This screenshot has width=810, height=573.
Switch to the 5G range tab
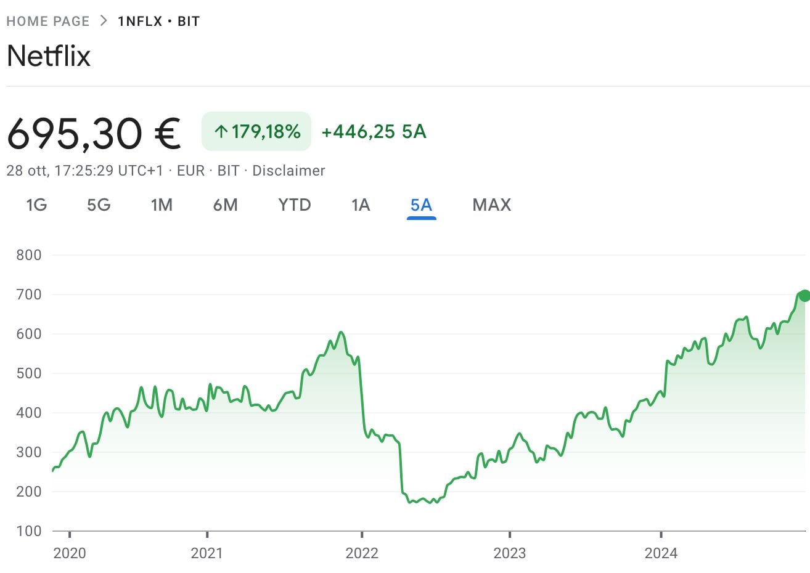pyautogui.click(x=99, y=205)
